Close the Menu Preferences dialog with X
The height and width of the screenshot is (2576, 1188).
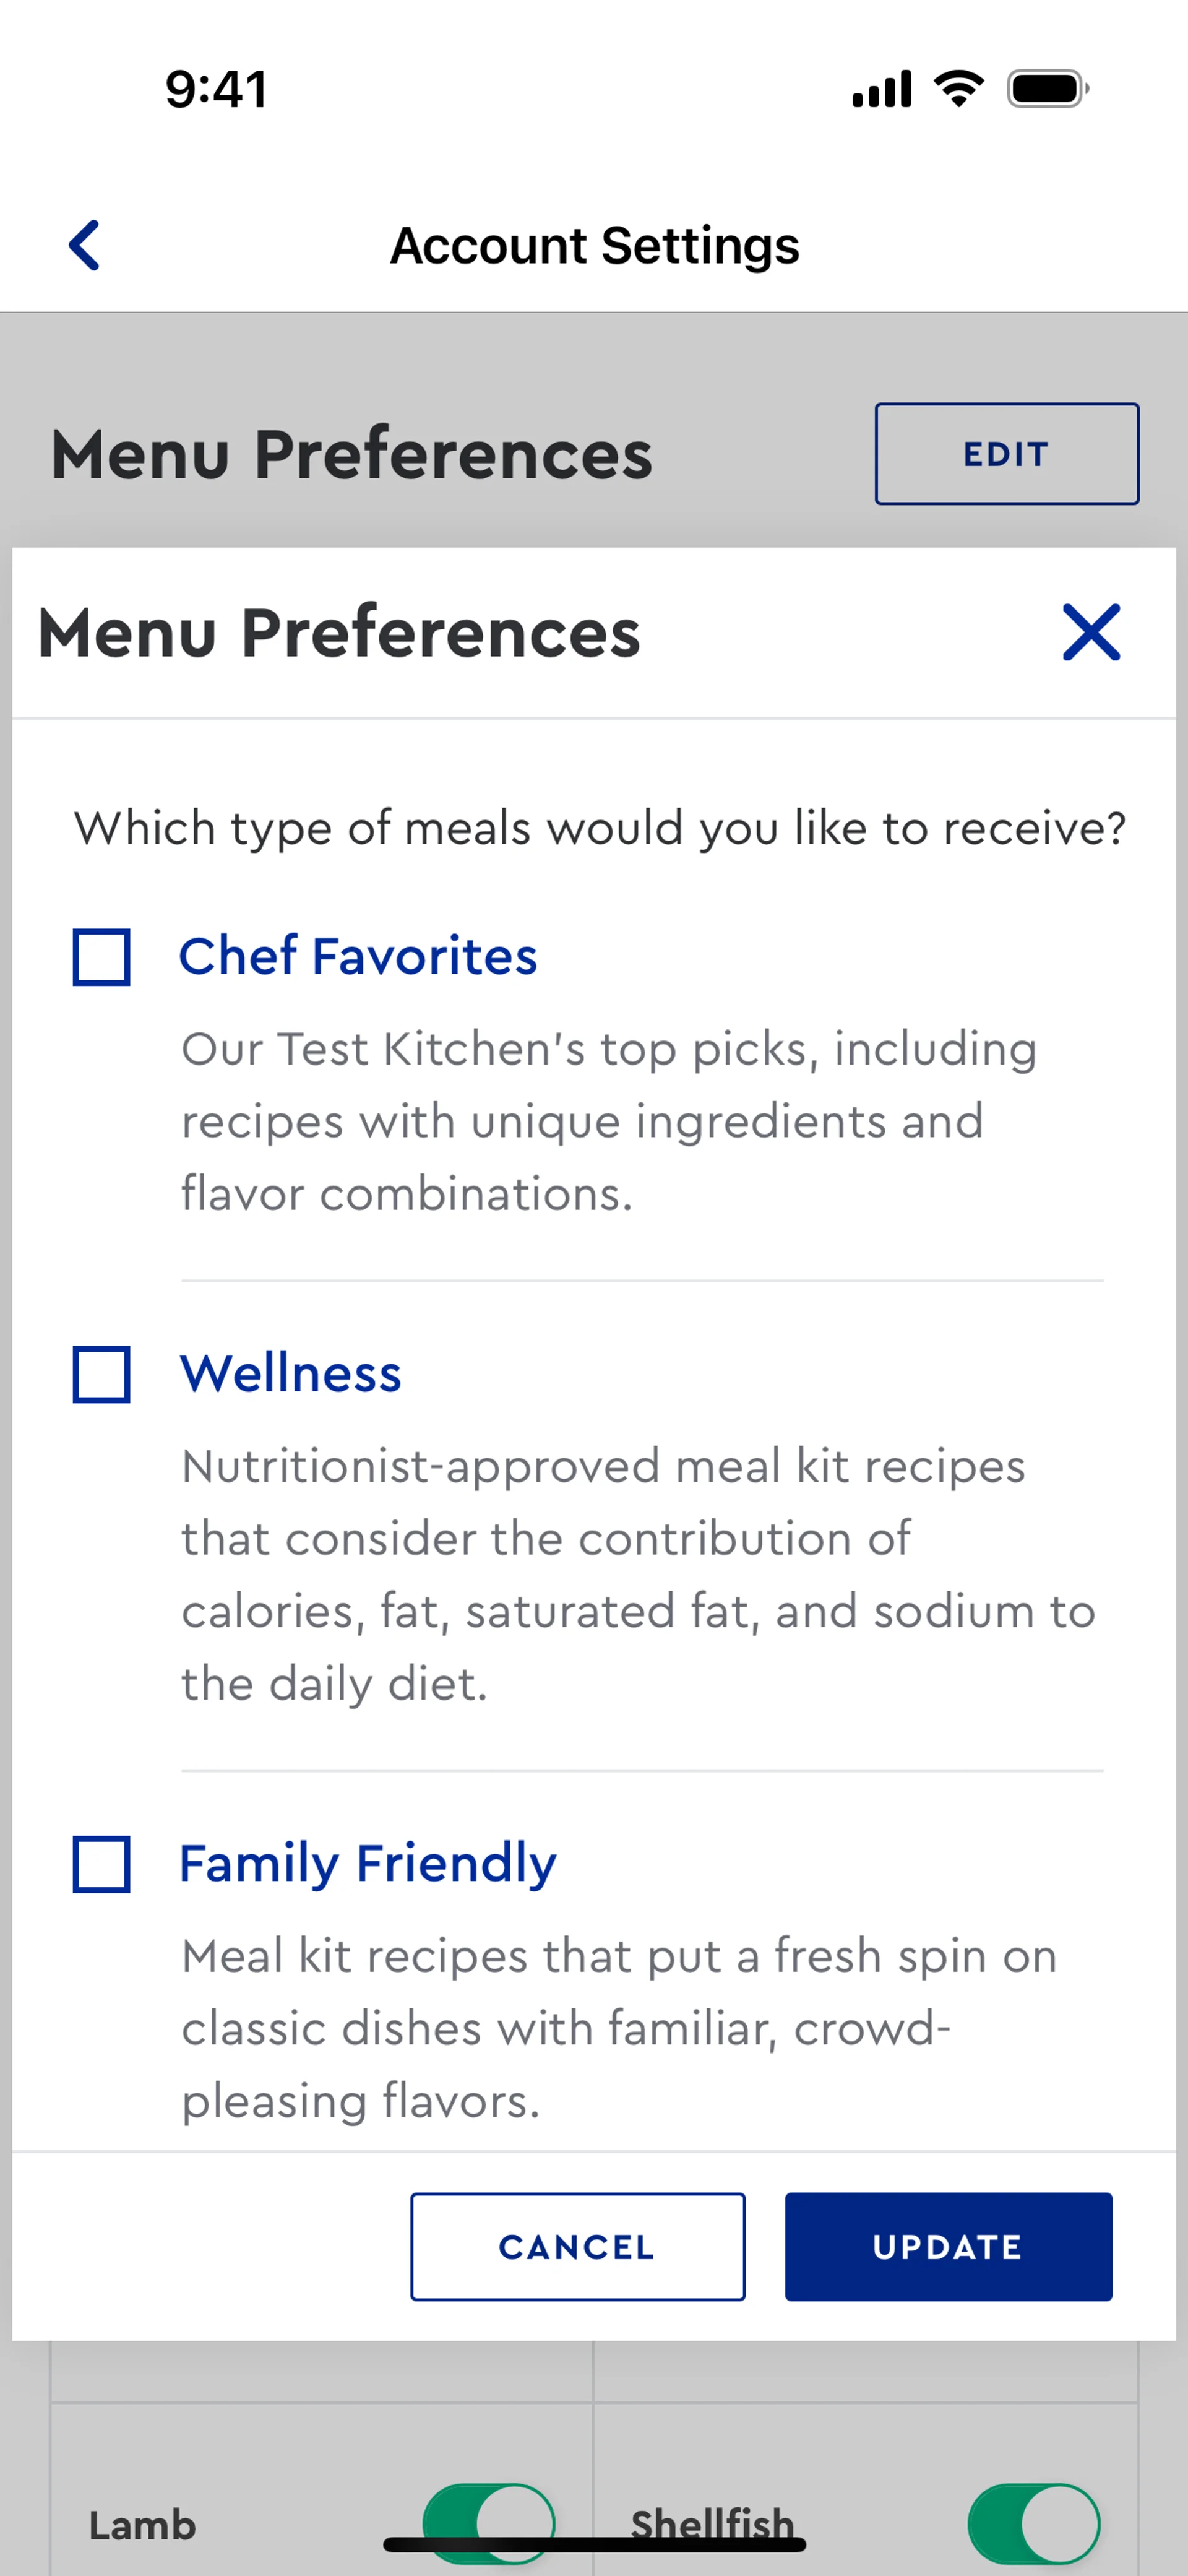[x=1091, y=632]
